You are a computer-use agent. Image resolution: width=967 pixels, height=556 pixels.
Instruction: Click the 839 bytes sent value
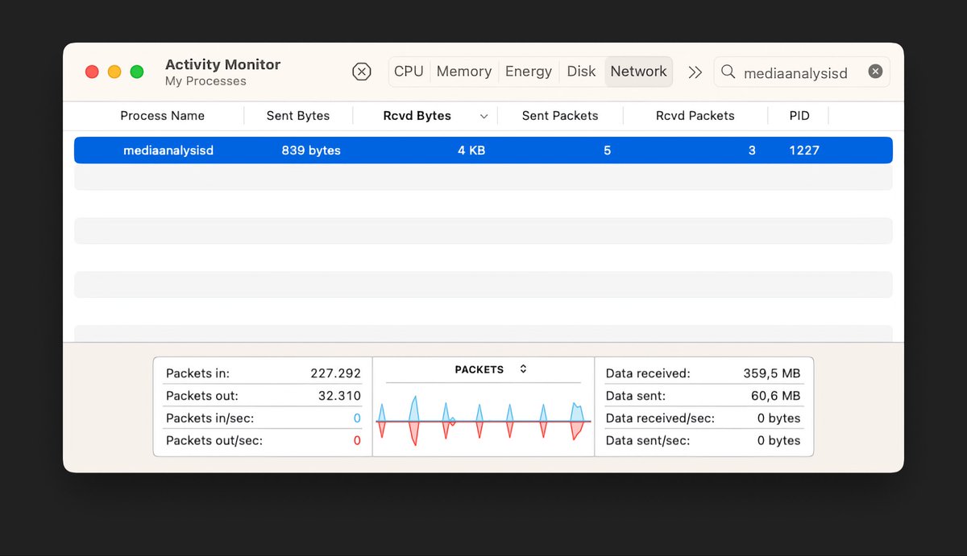click(311, 150)
